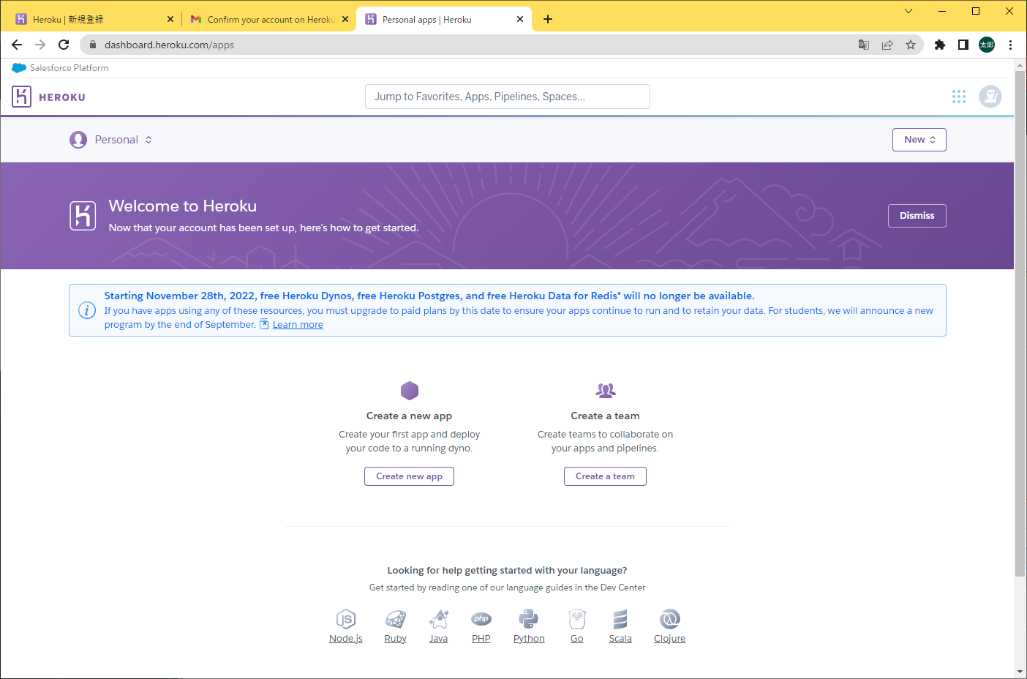
Task: Click the team people icon
Action: click(606, 391)
